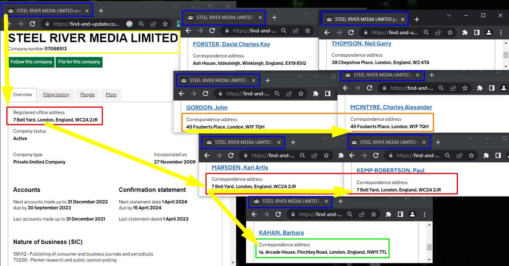Open GORDON, John officer link
Image resolution: width=509 pixels, height=266 pixels.
click(x=207, y=108)
